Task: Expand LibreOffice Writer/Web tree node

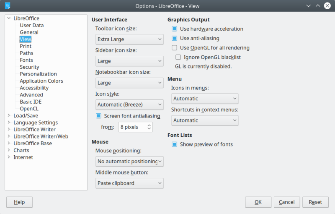Action: coord(9,136)
